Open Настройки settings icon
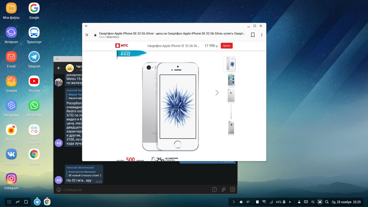The image size is (368, 207). pyautogui.click(x=11, y=108)
